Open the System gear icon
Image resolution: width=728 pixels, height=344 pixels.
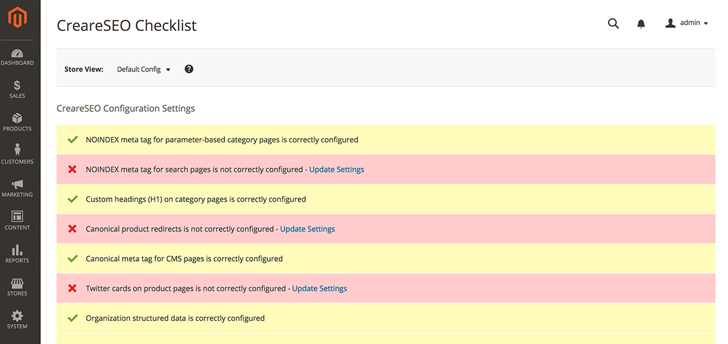(x=17, y=316)
